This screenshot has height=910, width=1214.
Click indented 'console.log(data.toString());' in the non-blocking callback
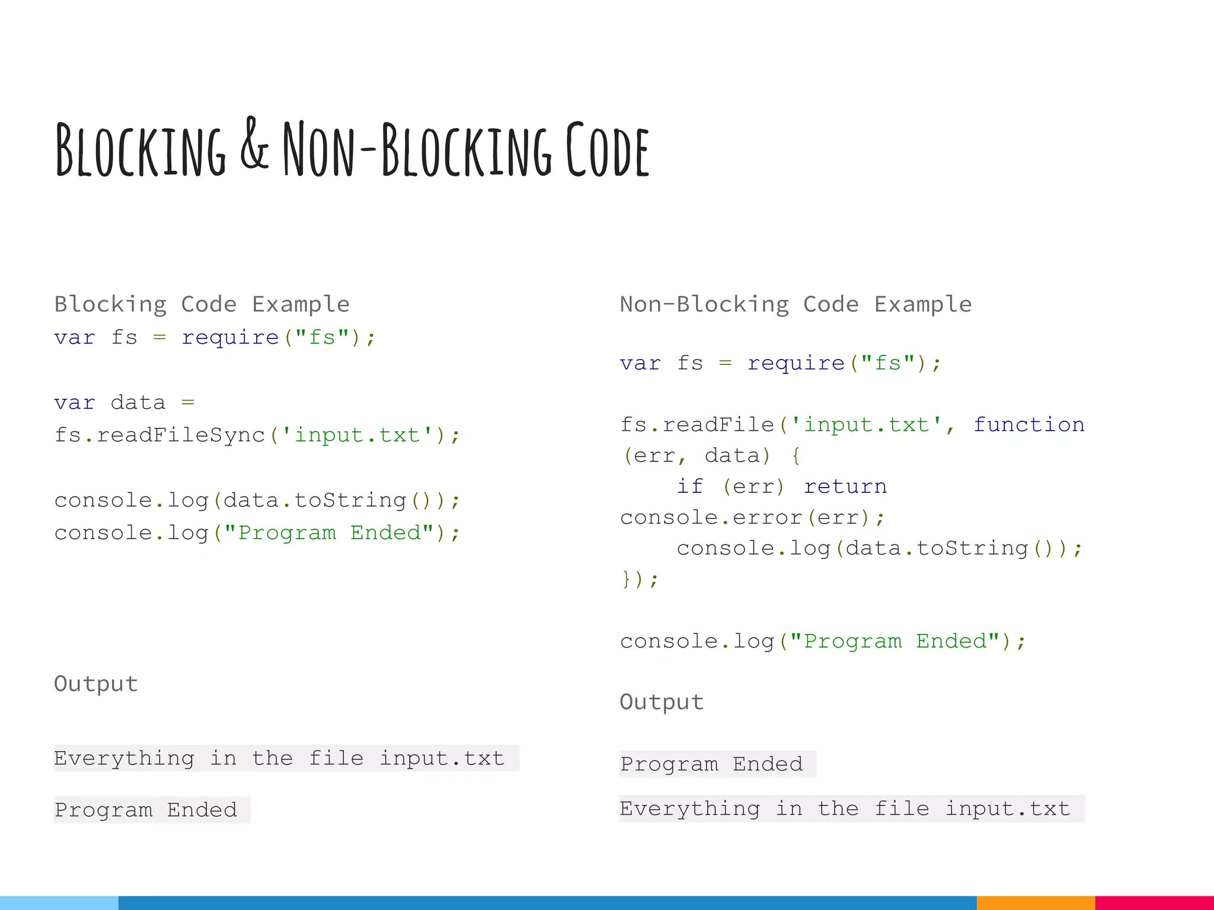pyautogui.click(x=880, y=549)
